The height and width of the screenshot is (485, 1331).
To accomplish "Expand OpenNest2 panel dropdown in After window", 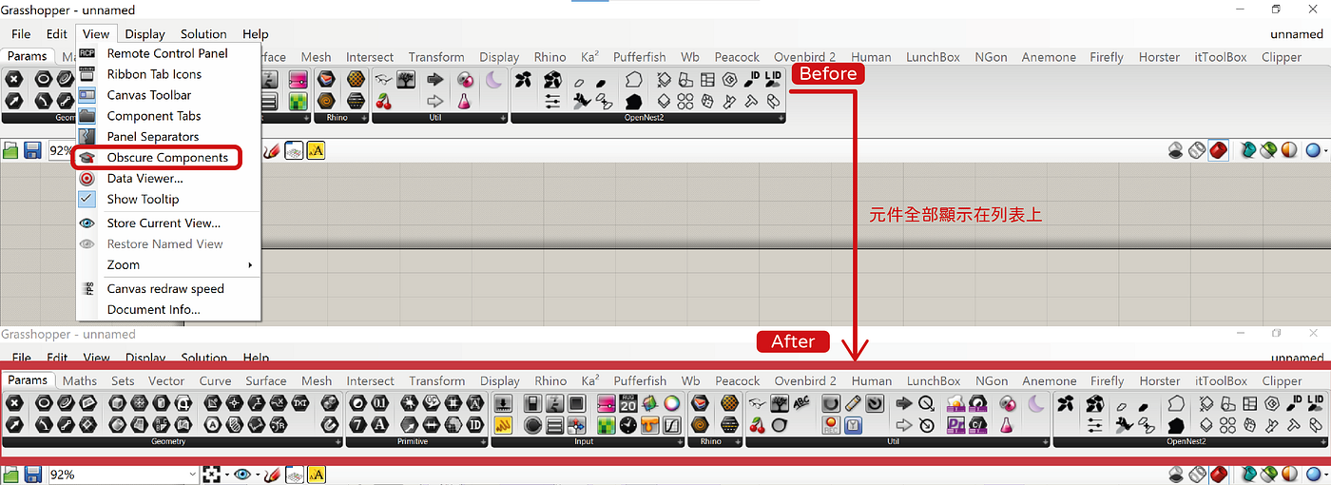I will click(1323, 442).
